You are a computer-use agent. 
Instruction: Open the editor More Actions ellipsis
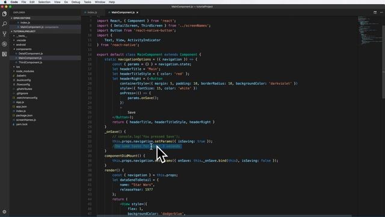[x=381, y=12]
